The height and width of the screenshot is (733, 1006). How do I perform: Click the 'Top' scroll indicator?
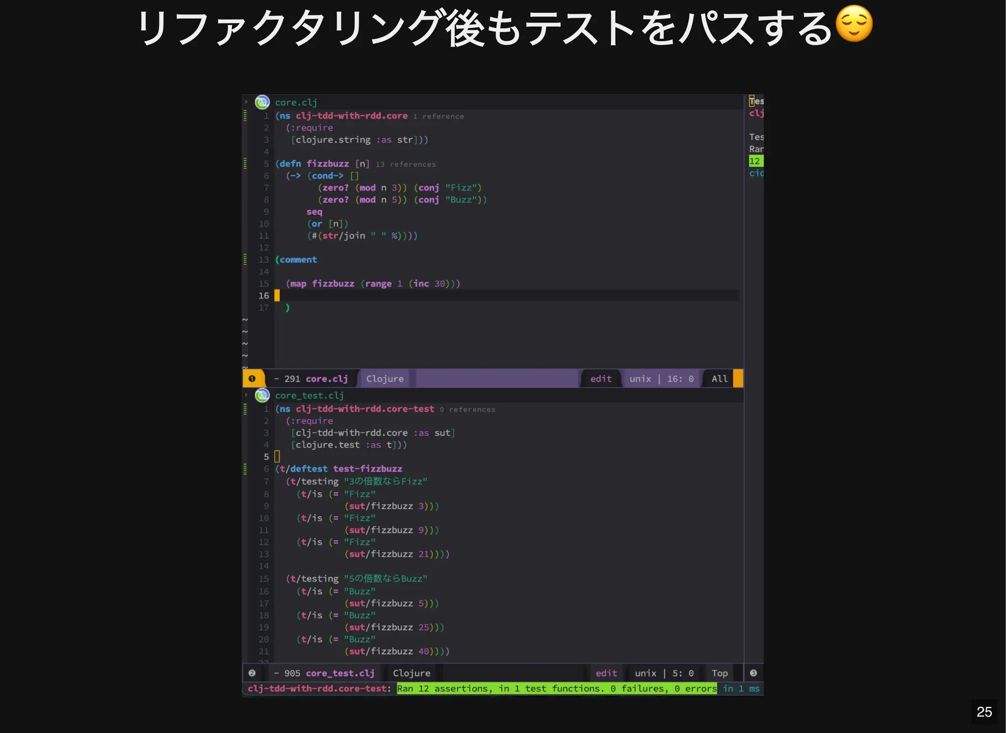[x=720, y=673]
